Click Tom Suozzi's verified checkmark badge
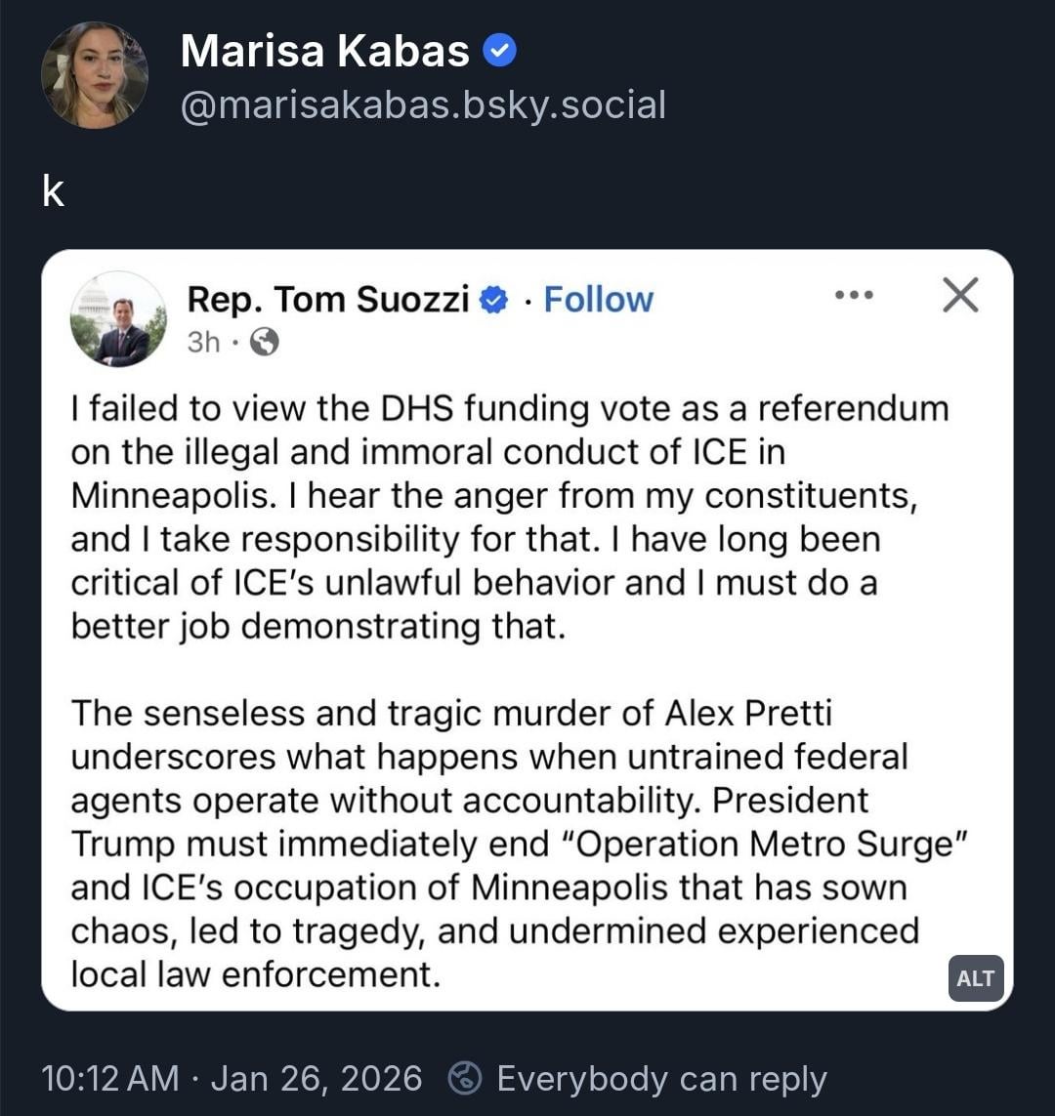The image size is (1055, 1116). coord(495,300)
